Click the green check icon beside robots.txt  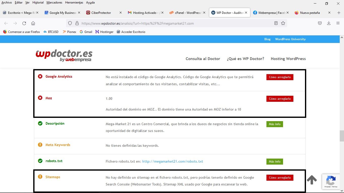click(x=40, y=161)
